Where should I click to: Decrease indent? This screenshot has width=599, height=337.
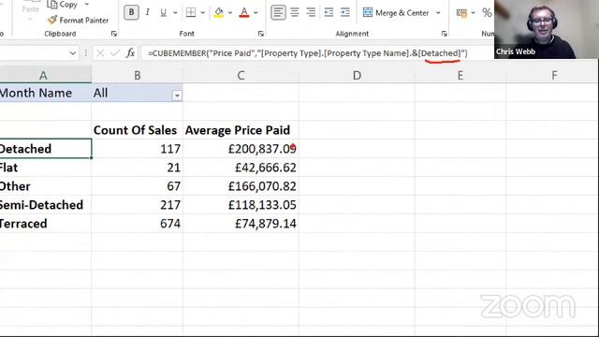click(329, 12)
